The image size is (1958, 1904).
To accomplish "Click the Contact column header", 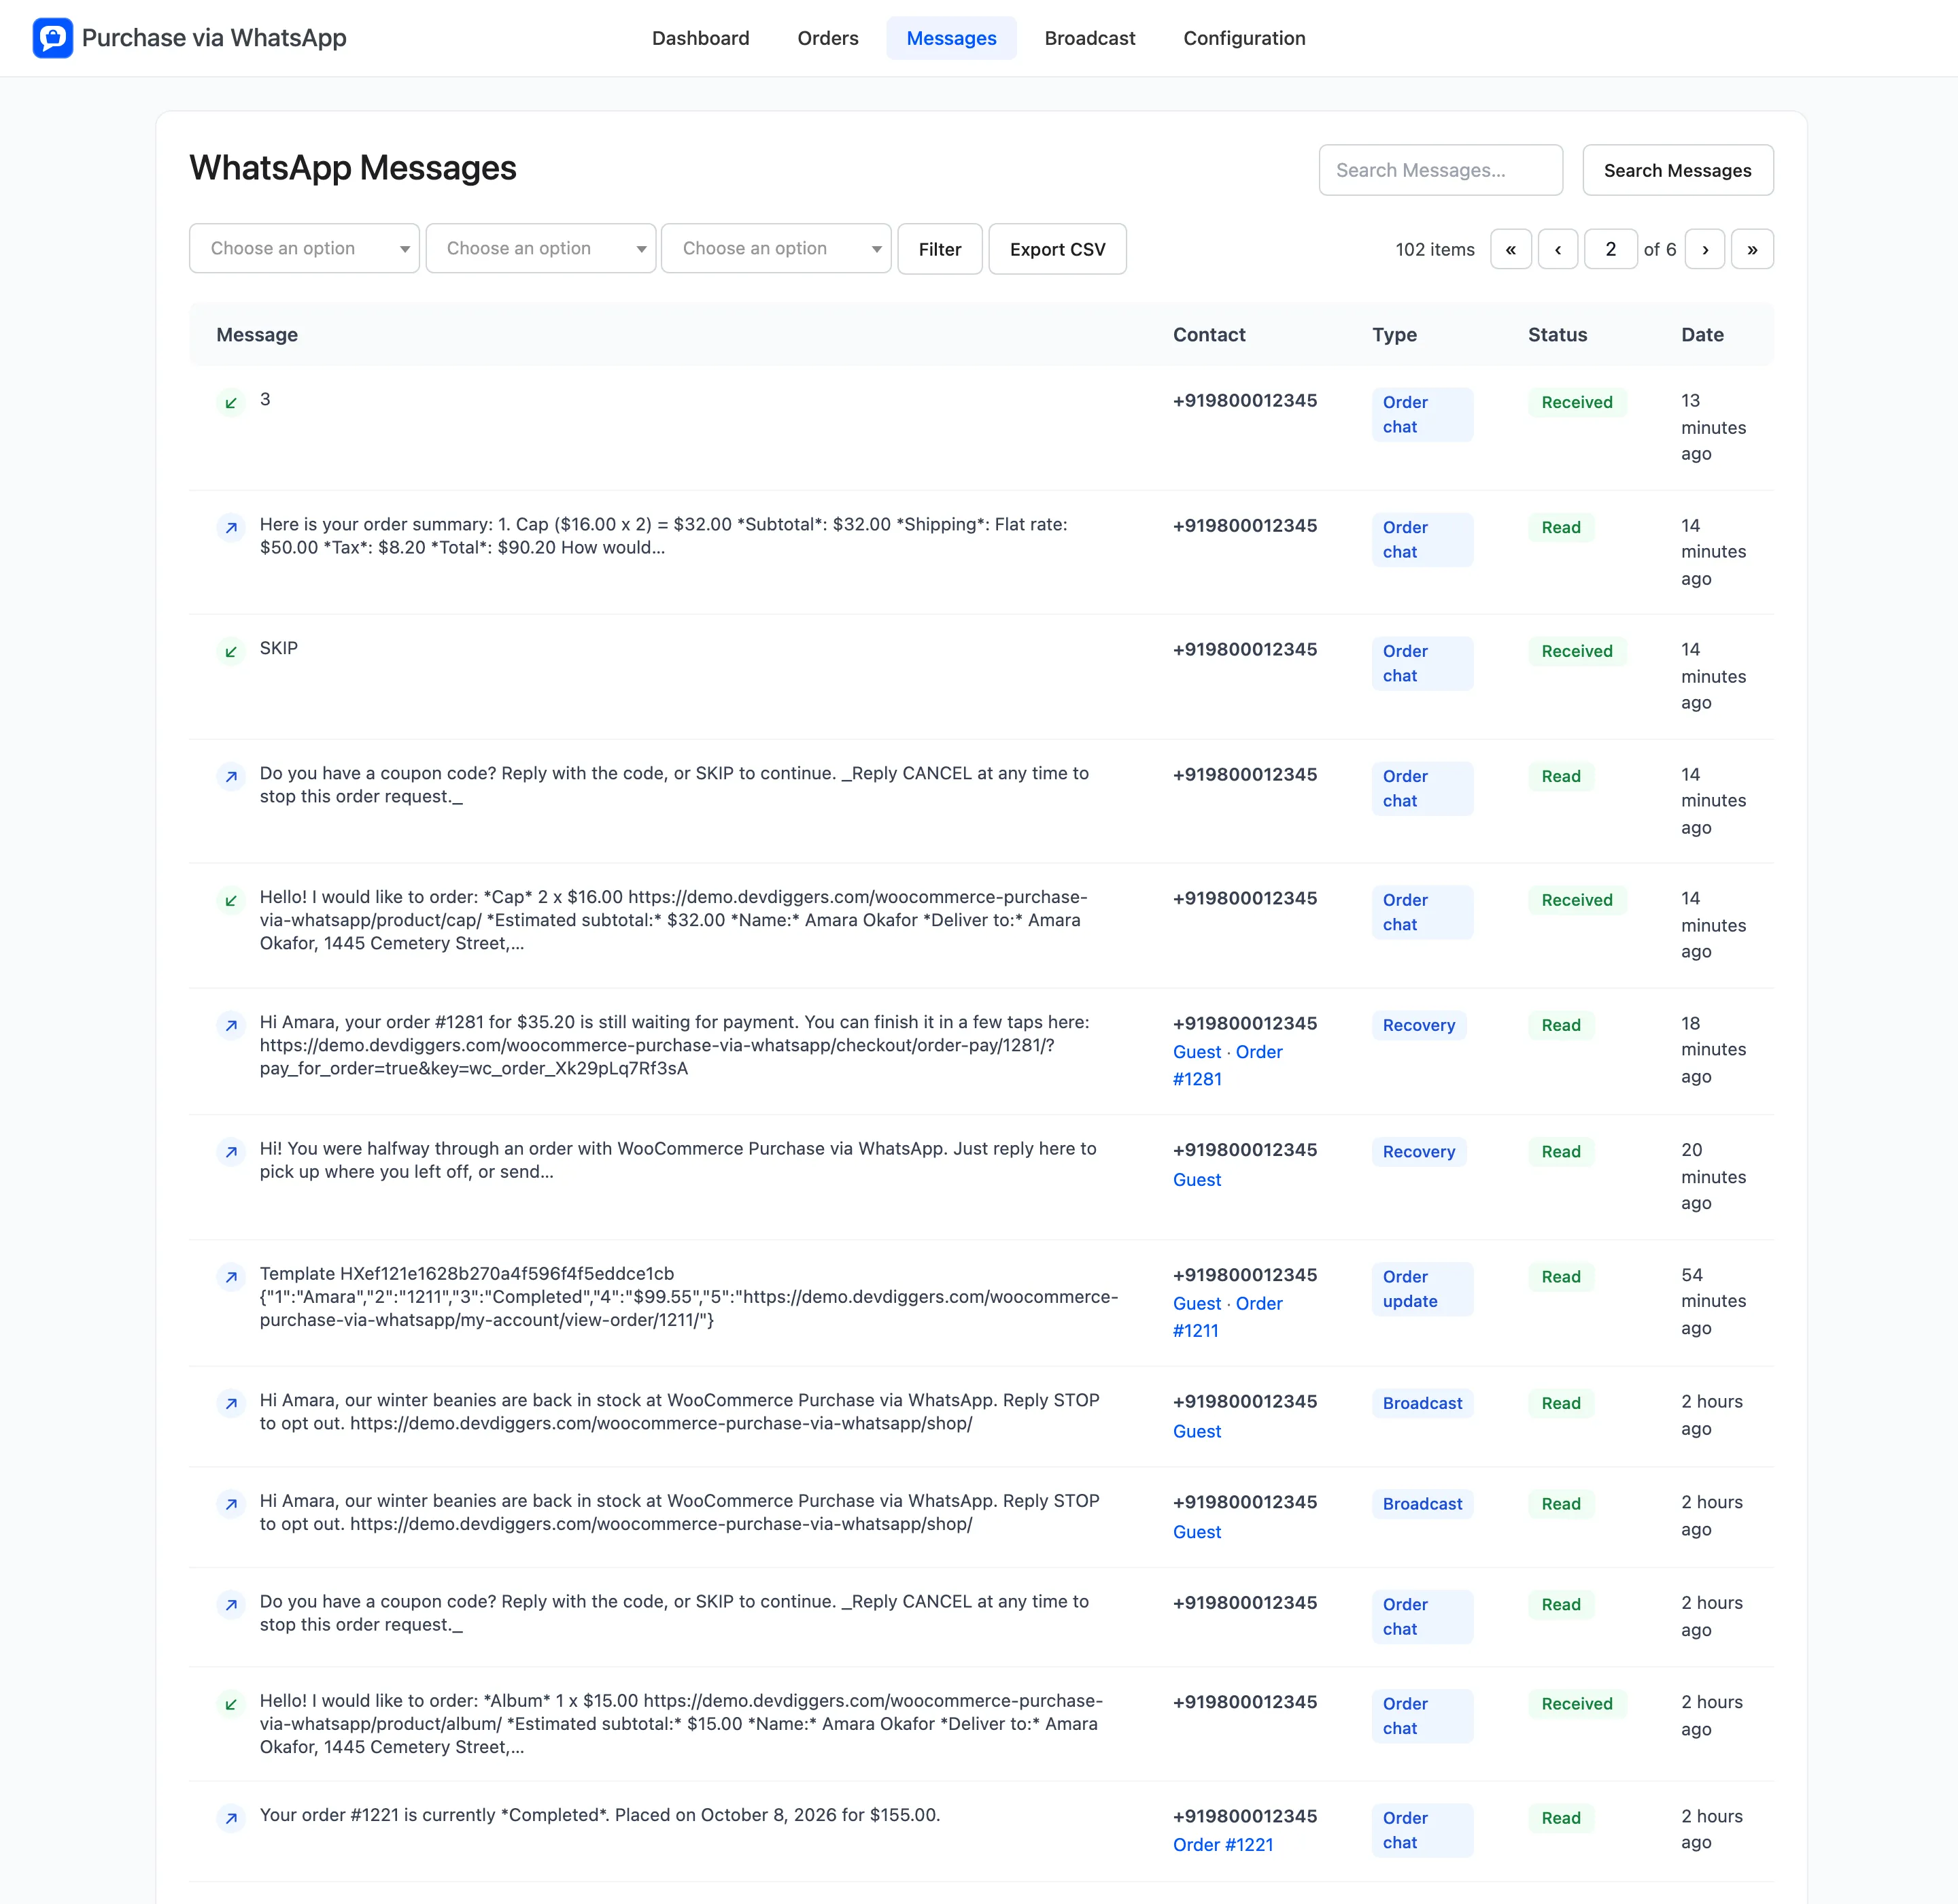I will click(1209, 335).
